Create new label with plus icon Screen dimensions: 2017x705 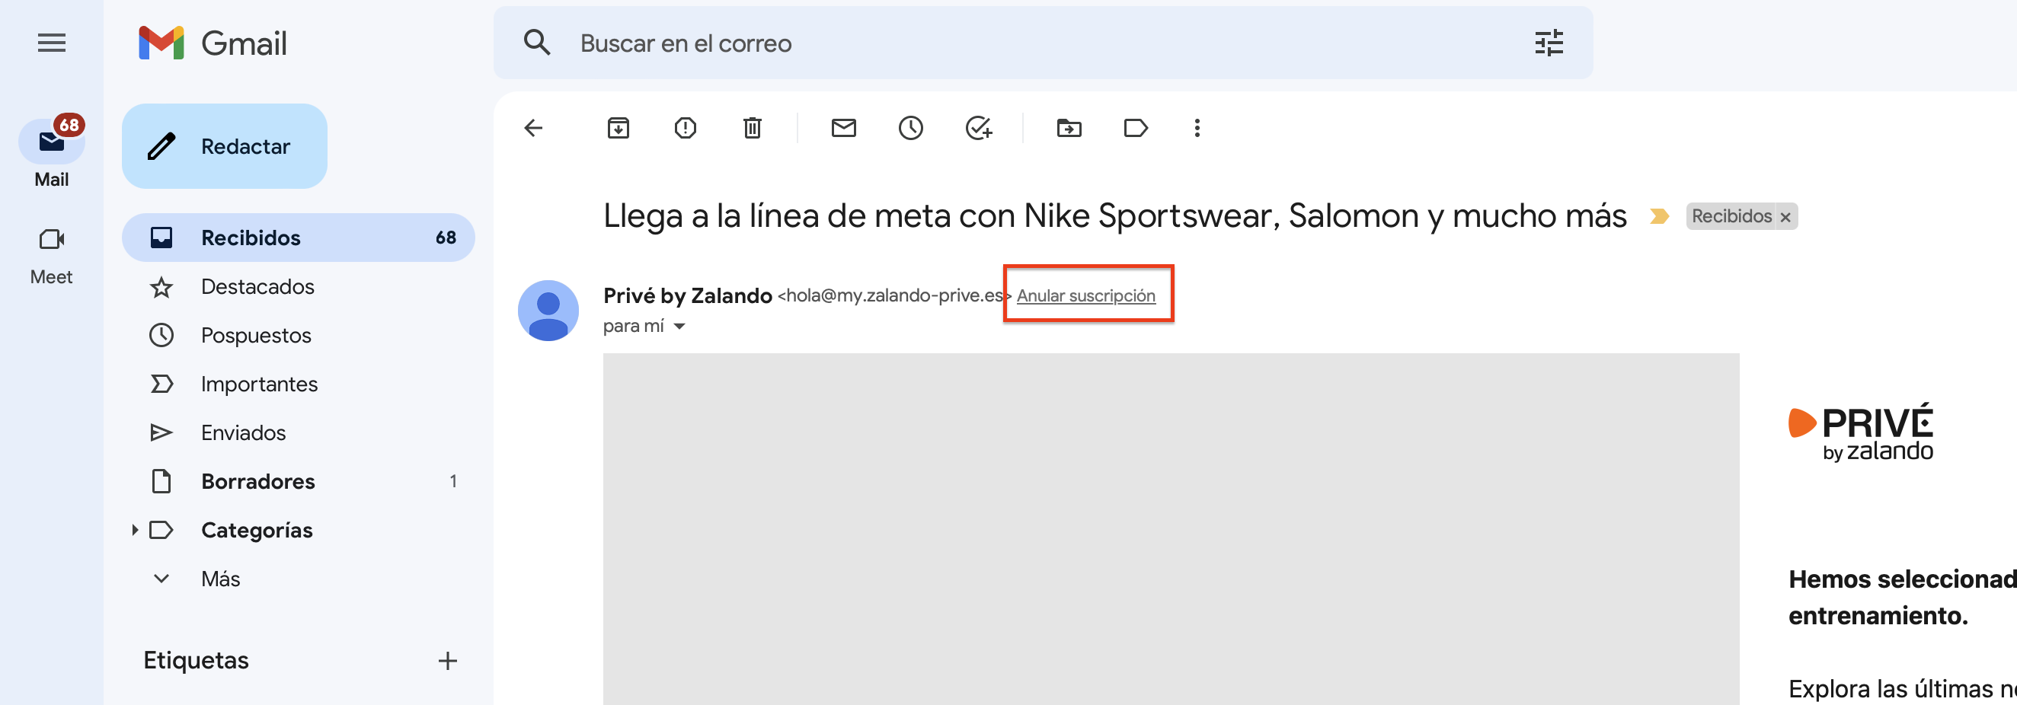(x=447, y=661)
